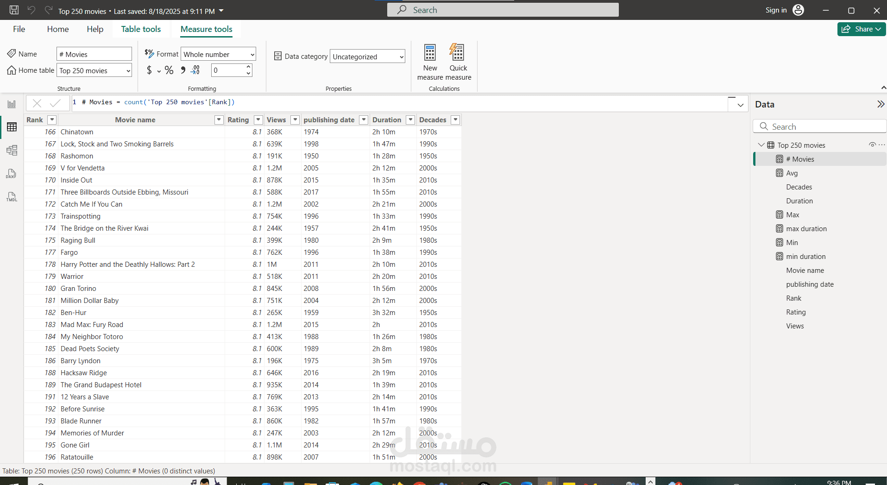
Task: Open the DAX query view icon
Action: coord(12,174)
